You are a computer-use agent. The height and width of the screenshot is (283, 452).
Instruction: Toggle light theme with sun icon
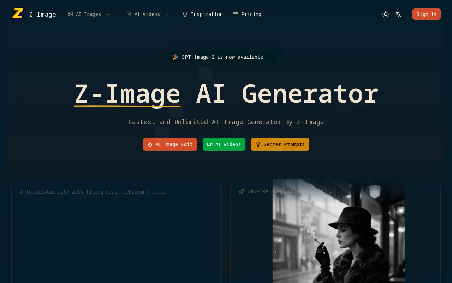pyautogui.click(x=386, y=14)
